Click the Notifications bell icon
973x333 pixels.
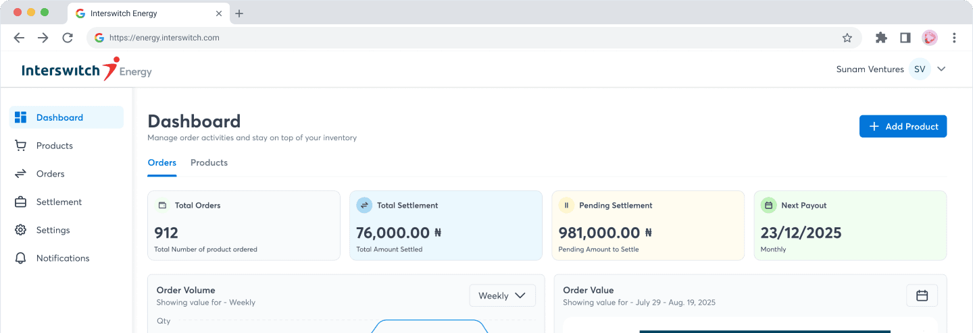(20, 258)
